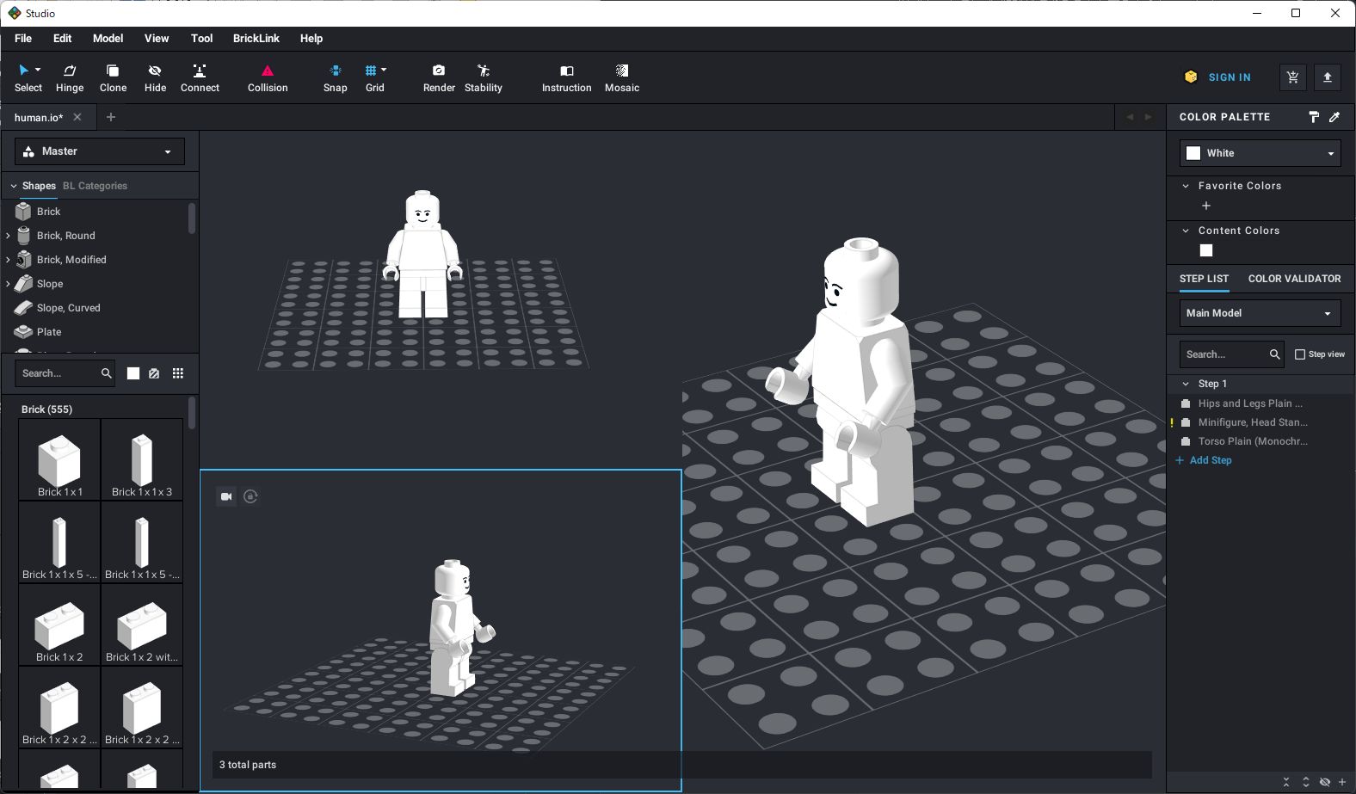
Task: Select the Brick 1 x 1 thumbnail
Action: click(x=59, y=459)
